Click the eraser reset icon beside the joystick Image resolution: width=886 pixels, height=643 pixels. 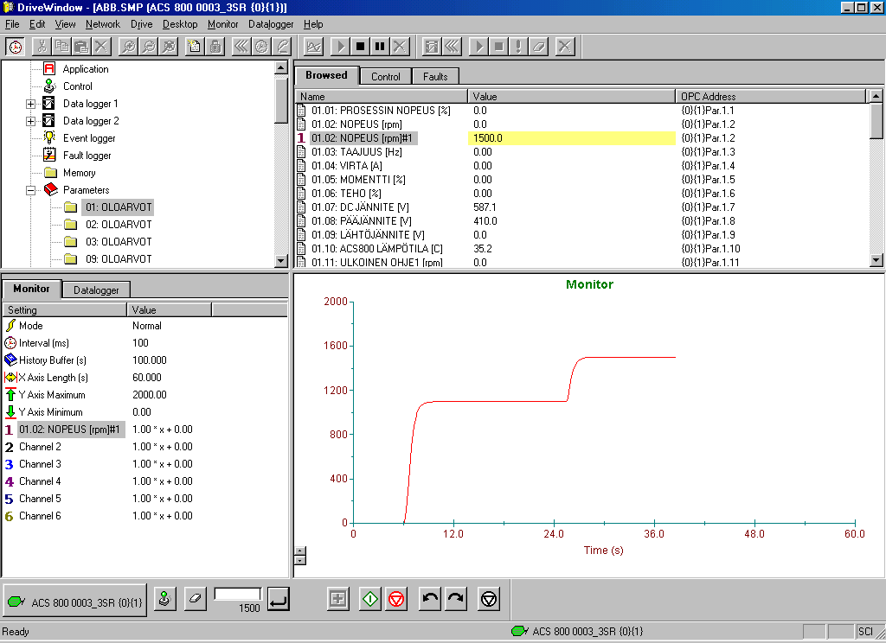click(x=195, y=599)
